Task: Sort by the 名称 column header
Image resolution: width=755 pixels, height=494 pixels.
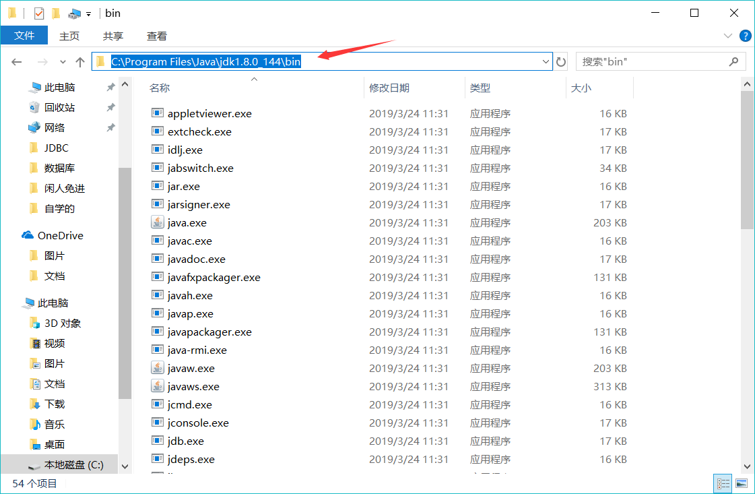Action: 160,88
